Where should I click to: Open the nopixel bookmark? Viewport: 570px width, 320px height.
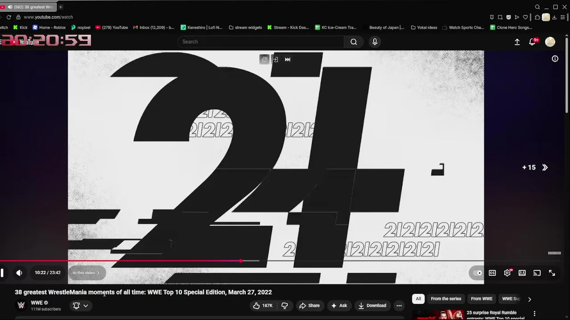(x=81, y=28)
